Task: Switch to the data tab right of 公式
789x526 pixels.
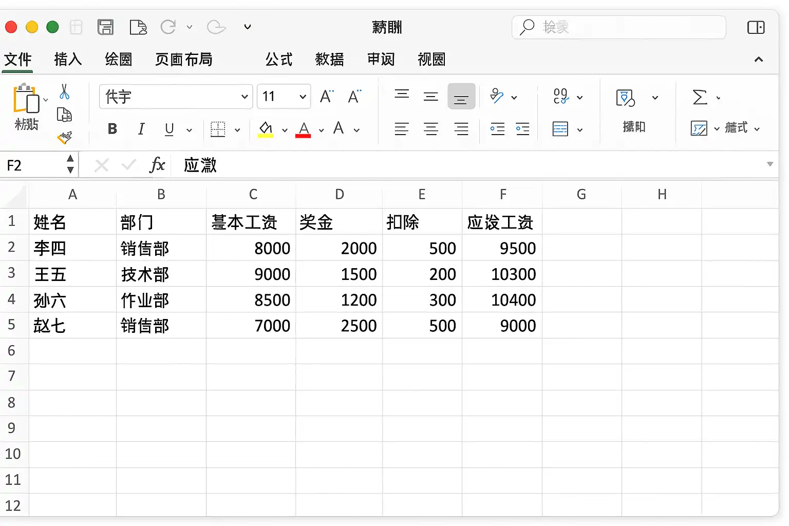Action: click(x=329, y=60)
